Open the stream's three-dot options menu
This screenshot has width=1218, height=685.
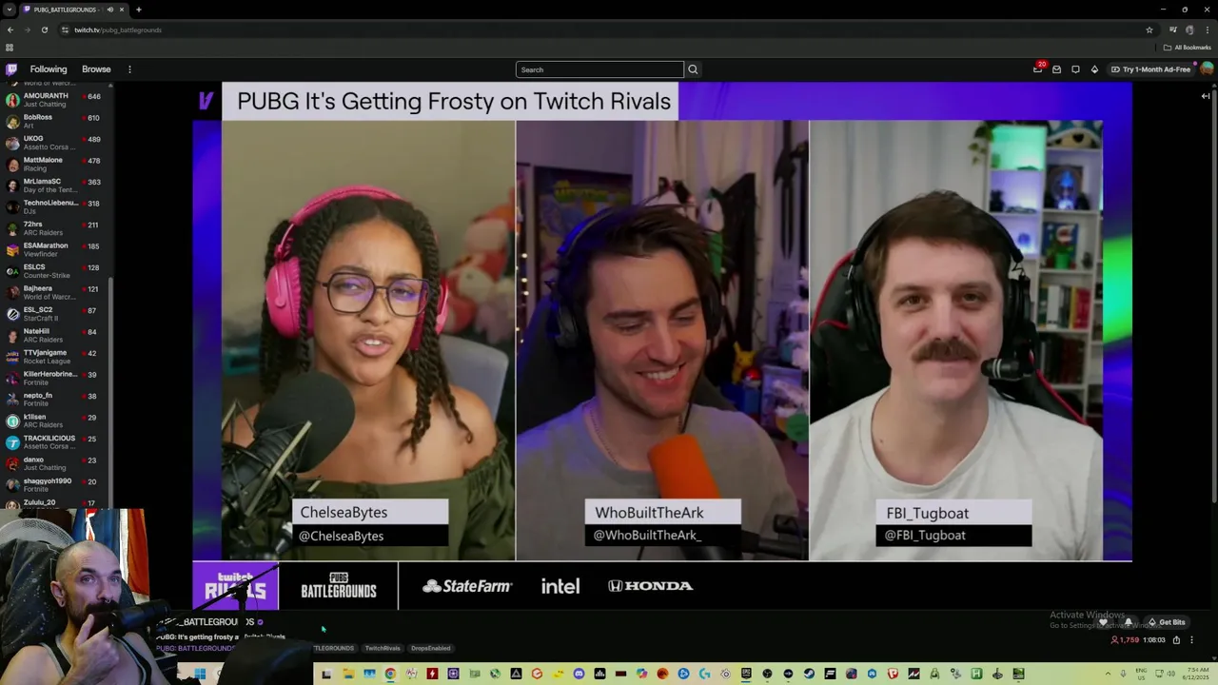pyautogui.click(x=1191, y=640)
